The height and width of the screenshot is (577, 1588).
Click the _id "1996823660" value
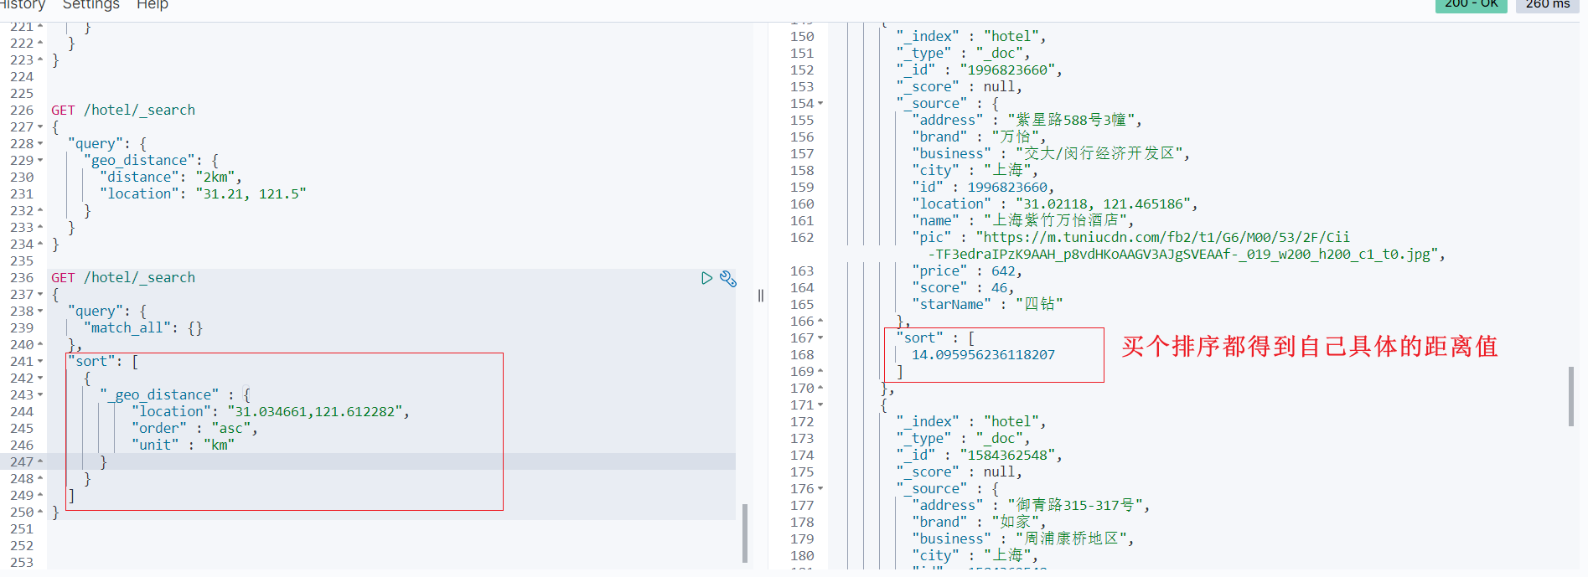pyautogui.click(x=1008, y=70)
